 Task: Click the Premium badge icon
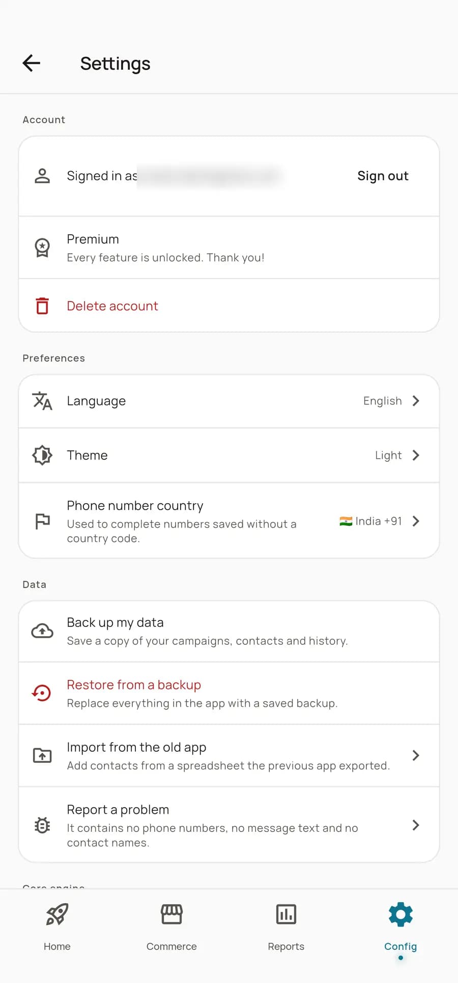pos(42,248)
